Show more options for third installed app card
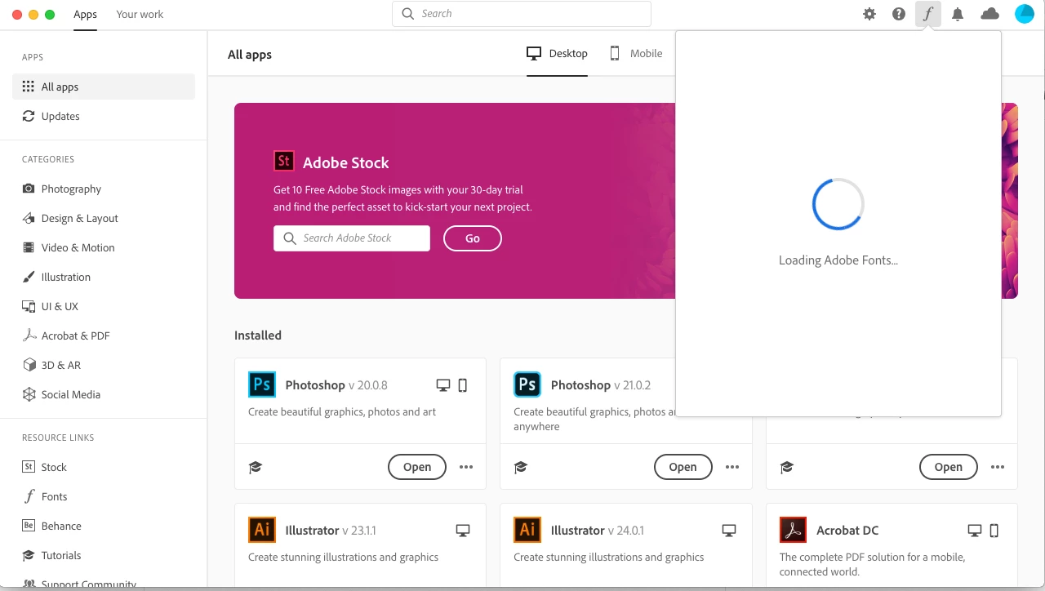Viewport: 1045px width, 591px height. click(x=998, y=467)
